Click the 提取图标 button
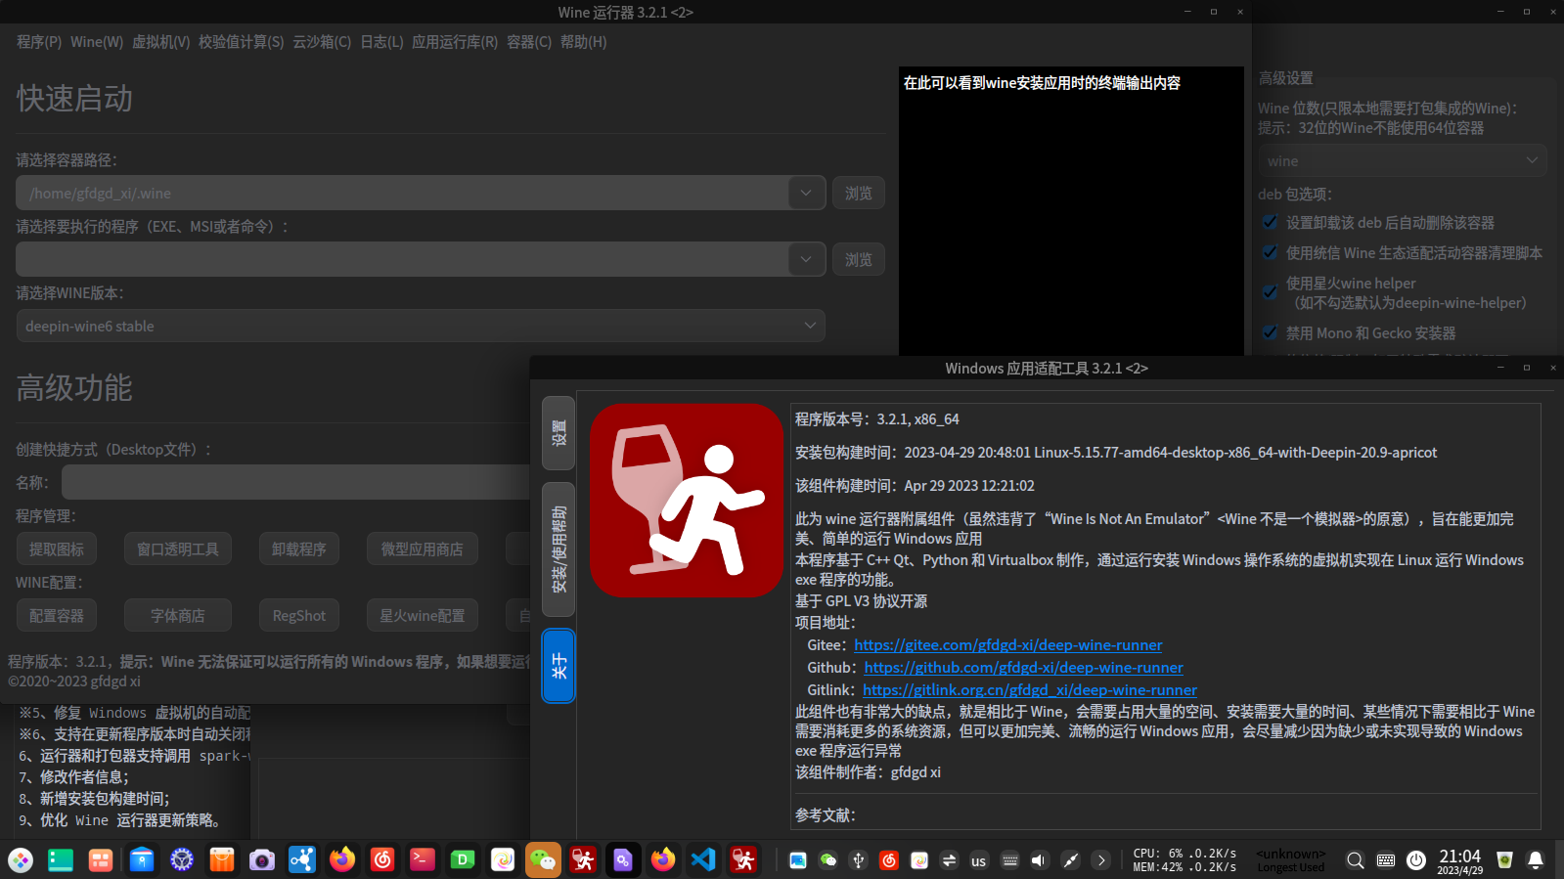 [57, 549]
